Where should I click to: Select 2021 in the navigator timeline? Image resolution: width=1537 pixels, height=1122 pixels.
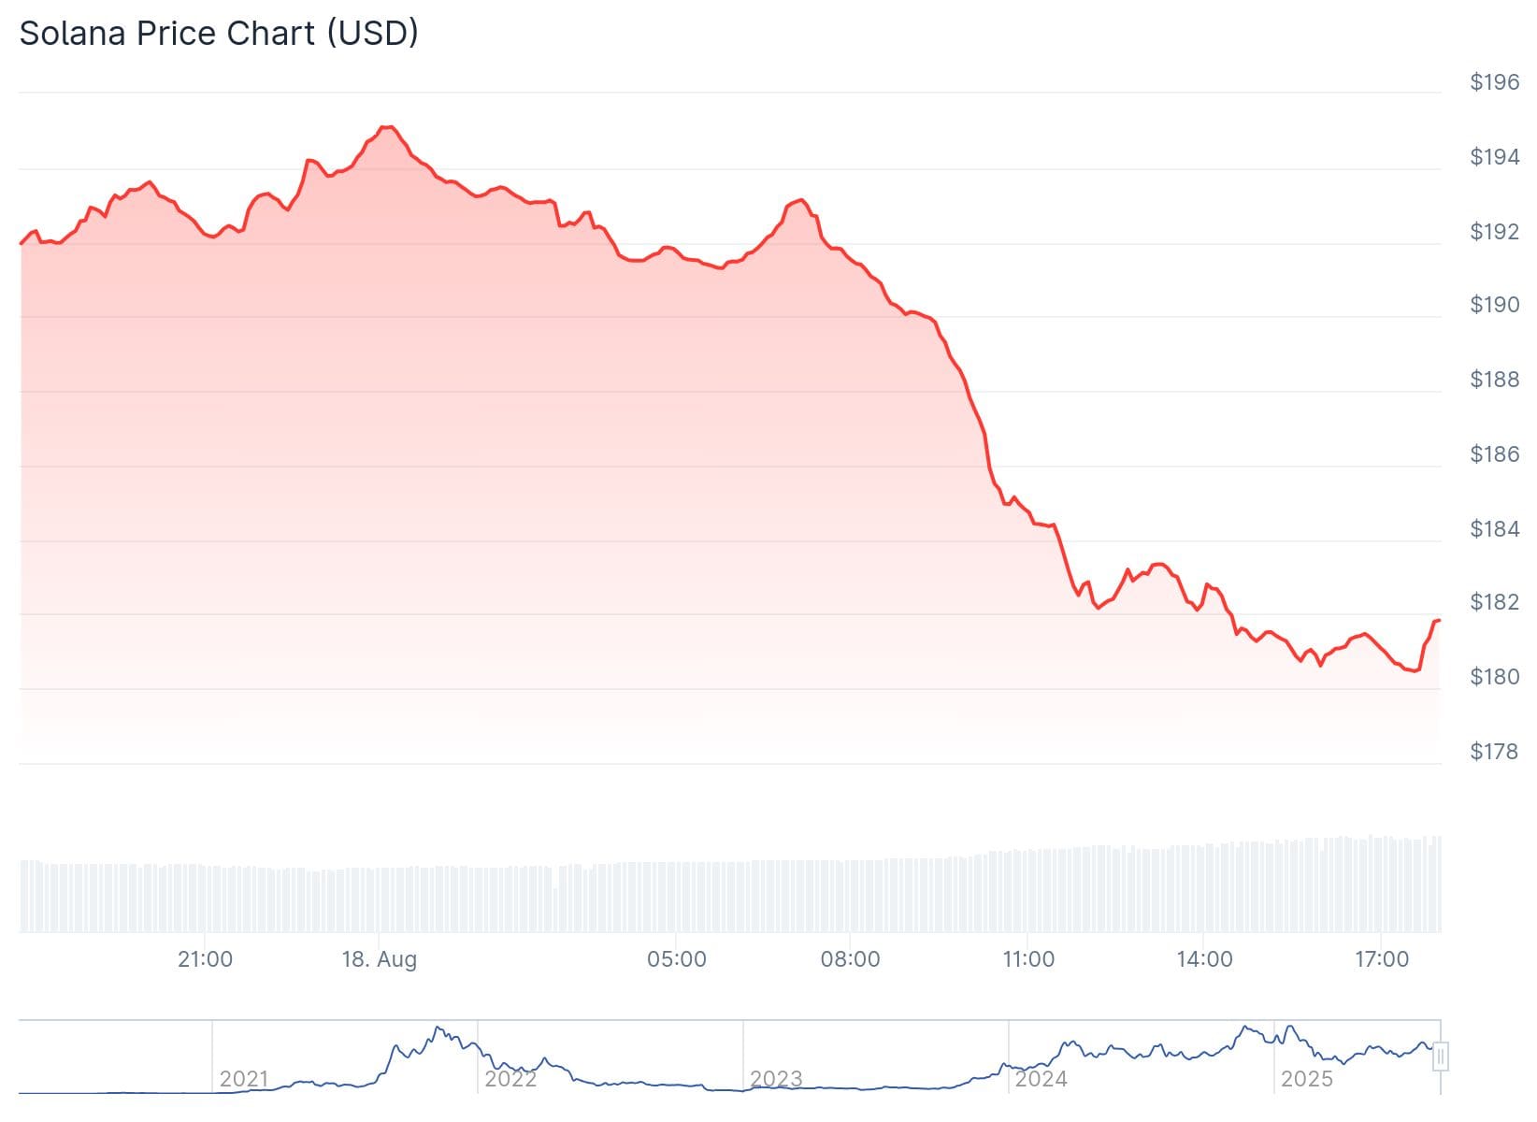[x=243, y=1079]
